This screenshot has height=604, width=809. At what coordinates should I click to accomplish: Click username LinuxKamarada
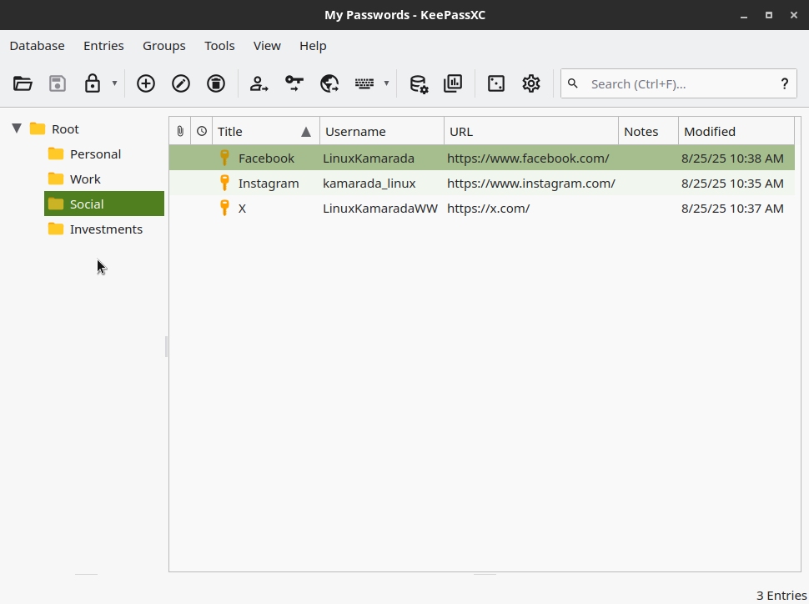pyautogui.click(x=369, y=159)
